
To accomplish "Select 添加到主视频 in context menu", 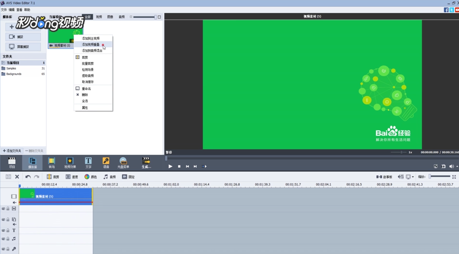I will pos(93,38).
